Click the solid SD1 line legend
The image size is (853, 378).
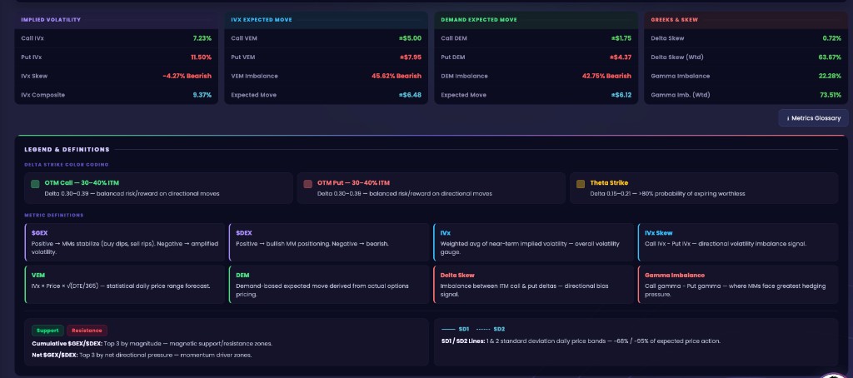[x=456, y=329]
